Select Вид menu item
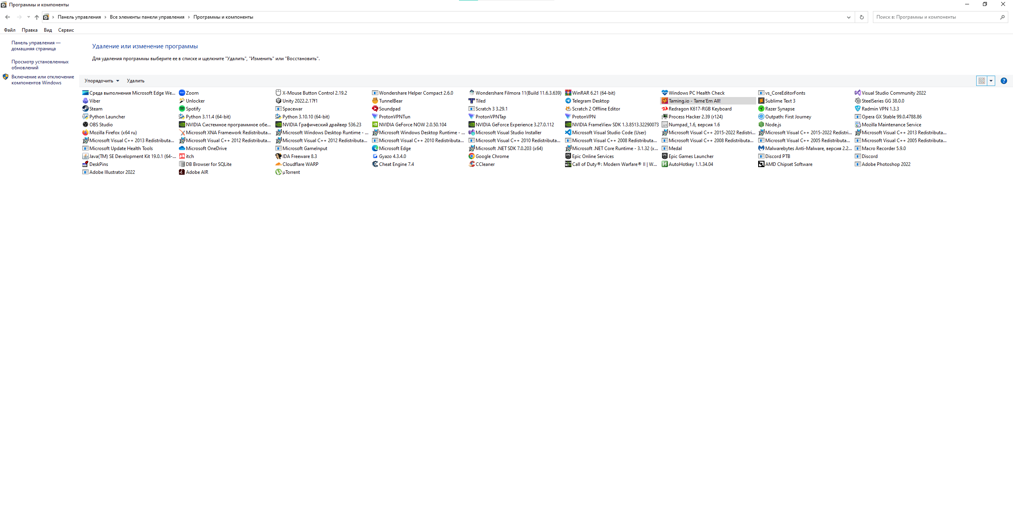The image size is (1013, 531). click(47, 29)
